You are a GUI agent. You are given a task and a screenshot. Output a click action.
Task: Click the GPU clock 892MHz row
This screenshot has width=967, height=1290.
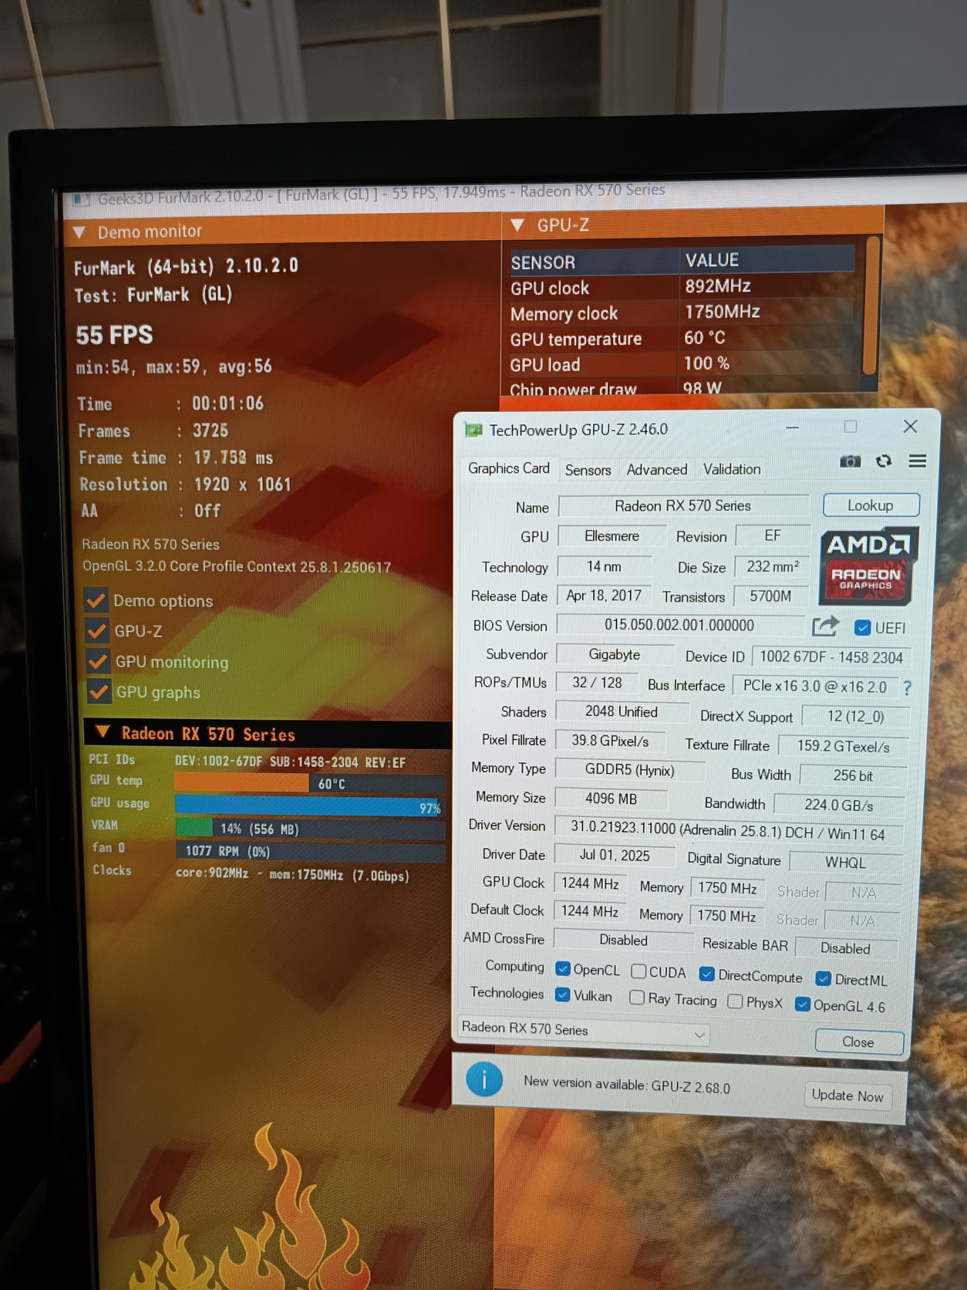pos(682,287)
